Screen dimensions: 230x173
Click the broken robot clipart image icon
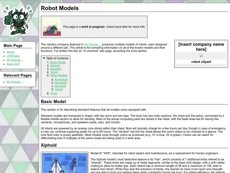(x=201, y=56)
